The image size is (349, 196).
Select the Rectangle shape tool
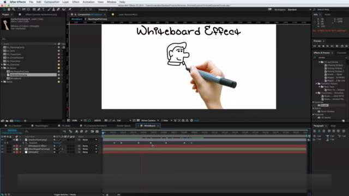tap(34, 9)
